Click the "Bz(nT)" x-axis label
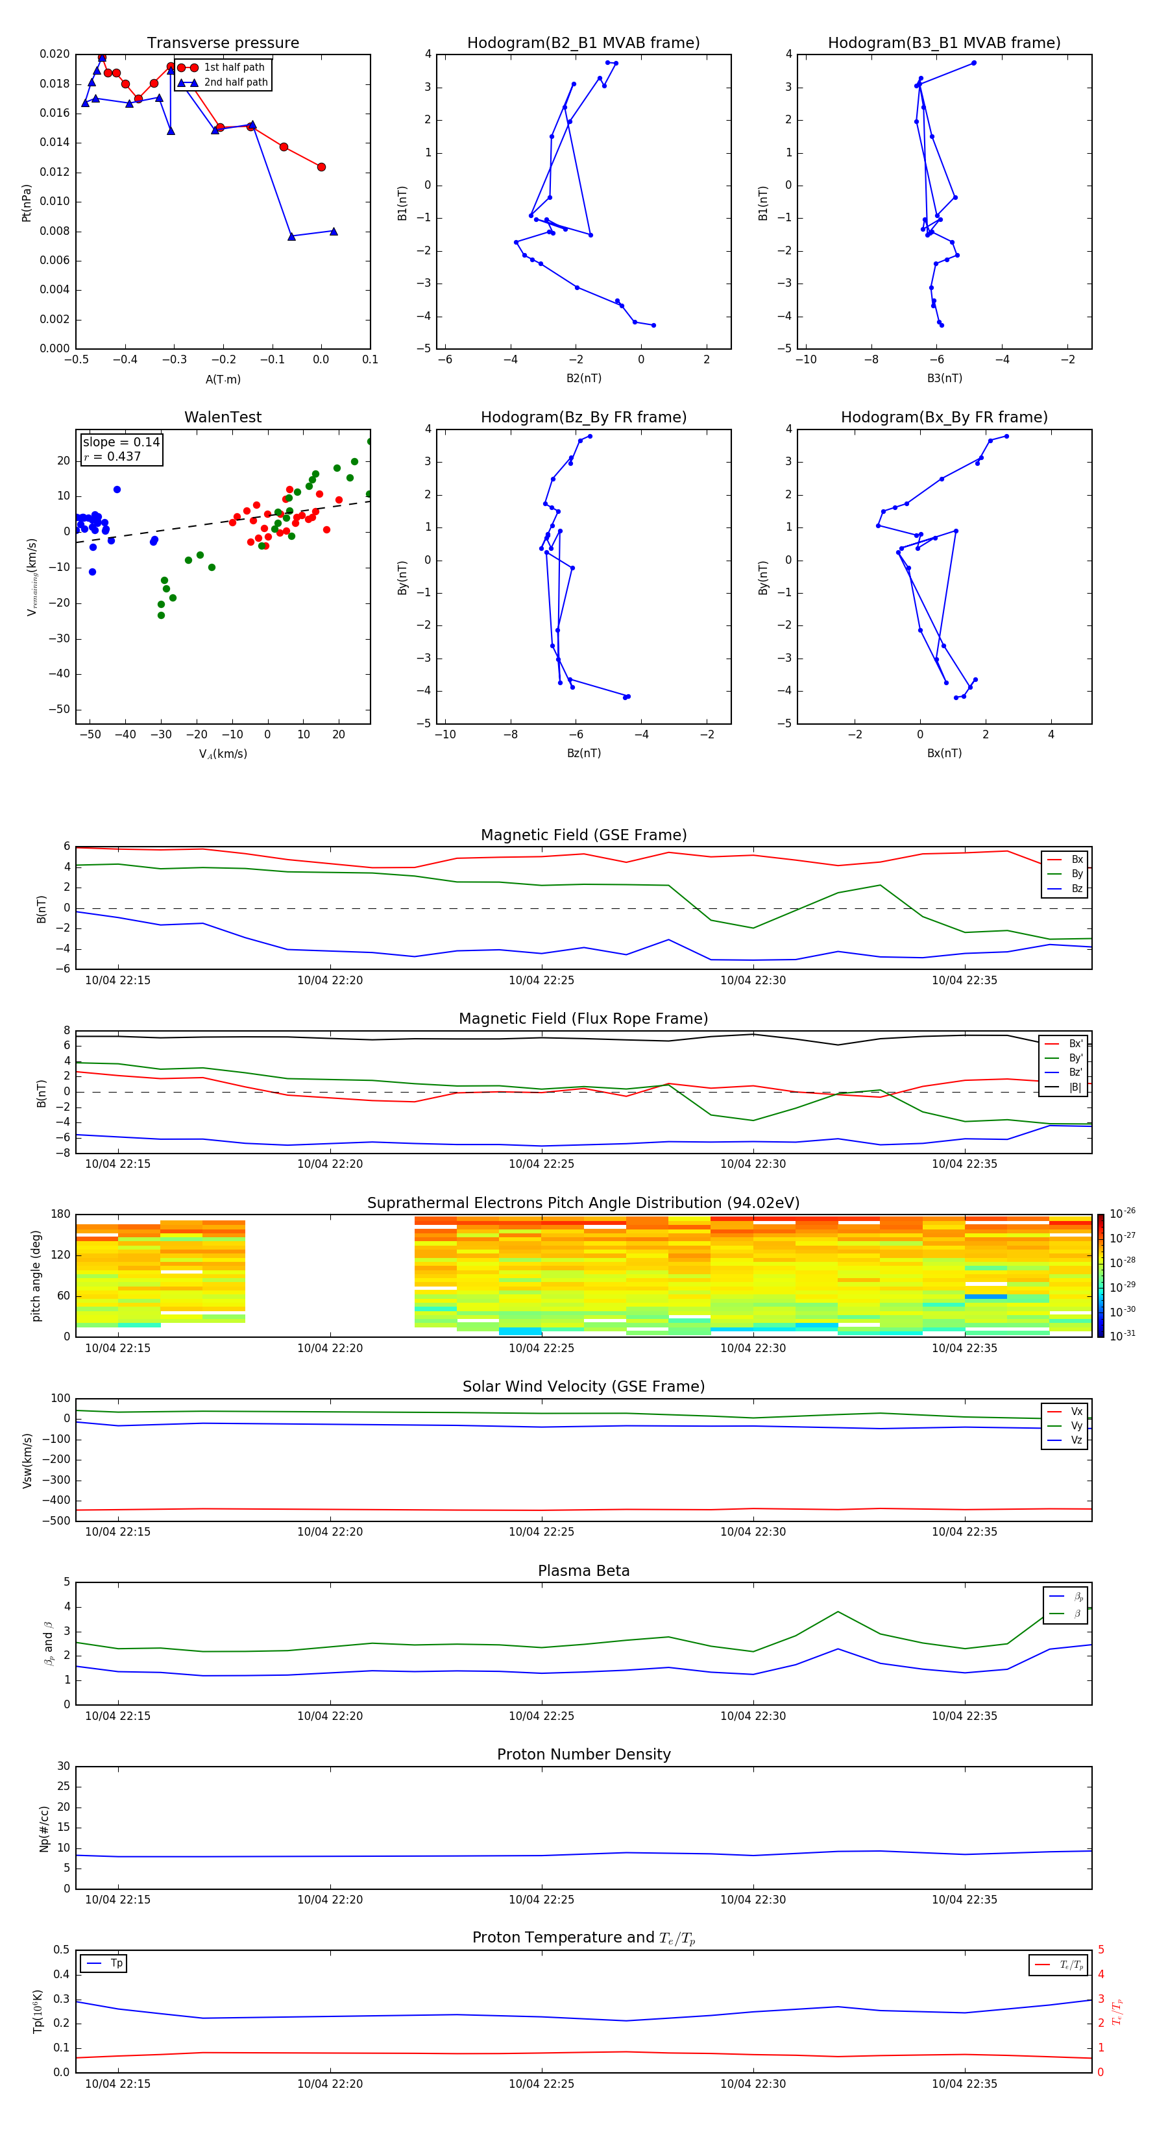 point(583,753)
